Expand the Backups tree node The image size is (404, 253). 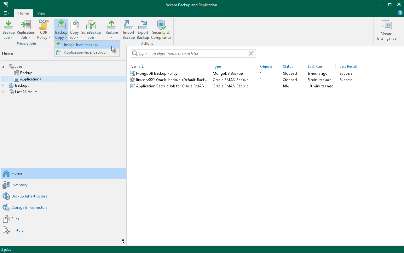3,85
